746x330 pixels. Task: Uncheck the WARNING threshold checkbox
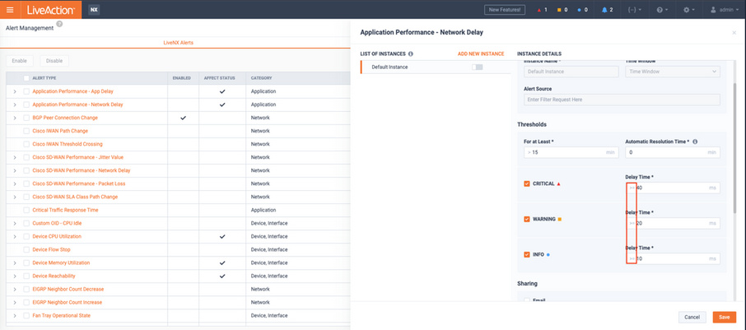[527, 219]
